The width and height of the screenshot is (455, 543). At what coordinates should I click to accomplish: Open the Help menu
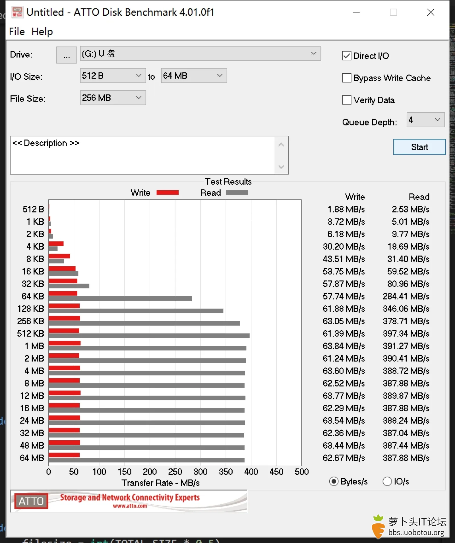42,32
